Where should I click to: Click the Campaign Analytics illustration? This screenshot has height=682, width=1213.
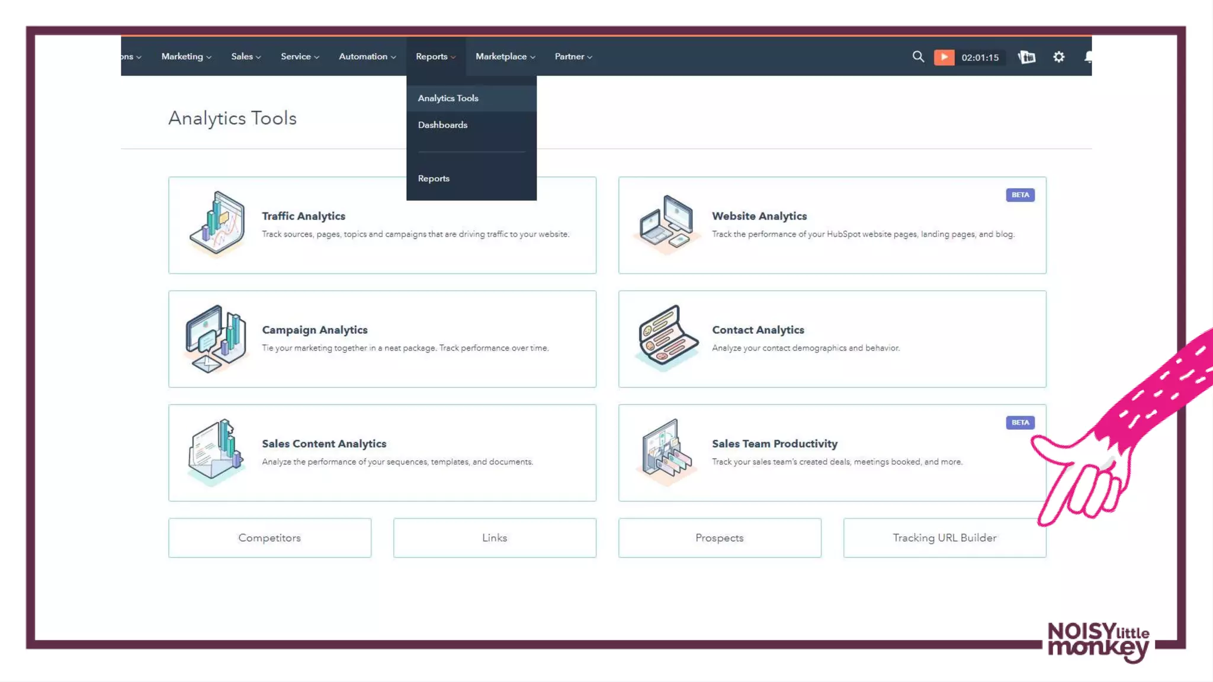[216, 339]
